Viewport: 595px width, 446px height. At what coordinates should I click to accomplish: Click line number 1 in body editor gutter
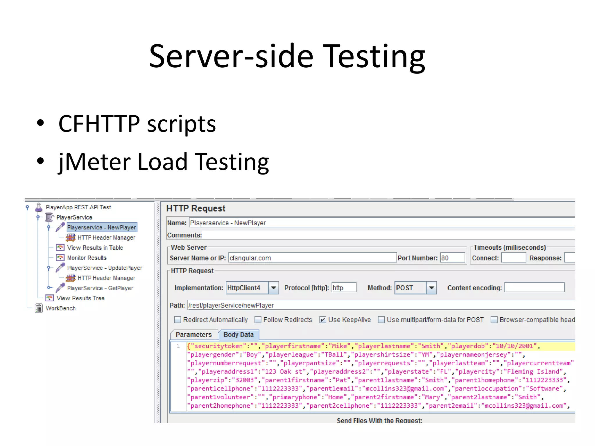[x=178, y=346]
